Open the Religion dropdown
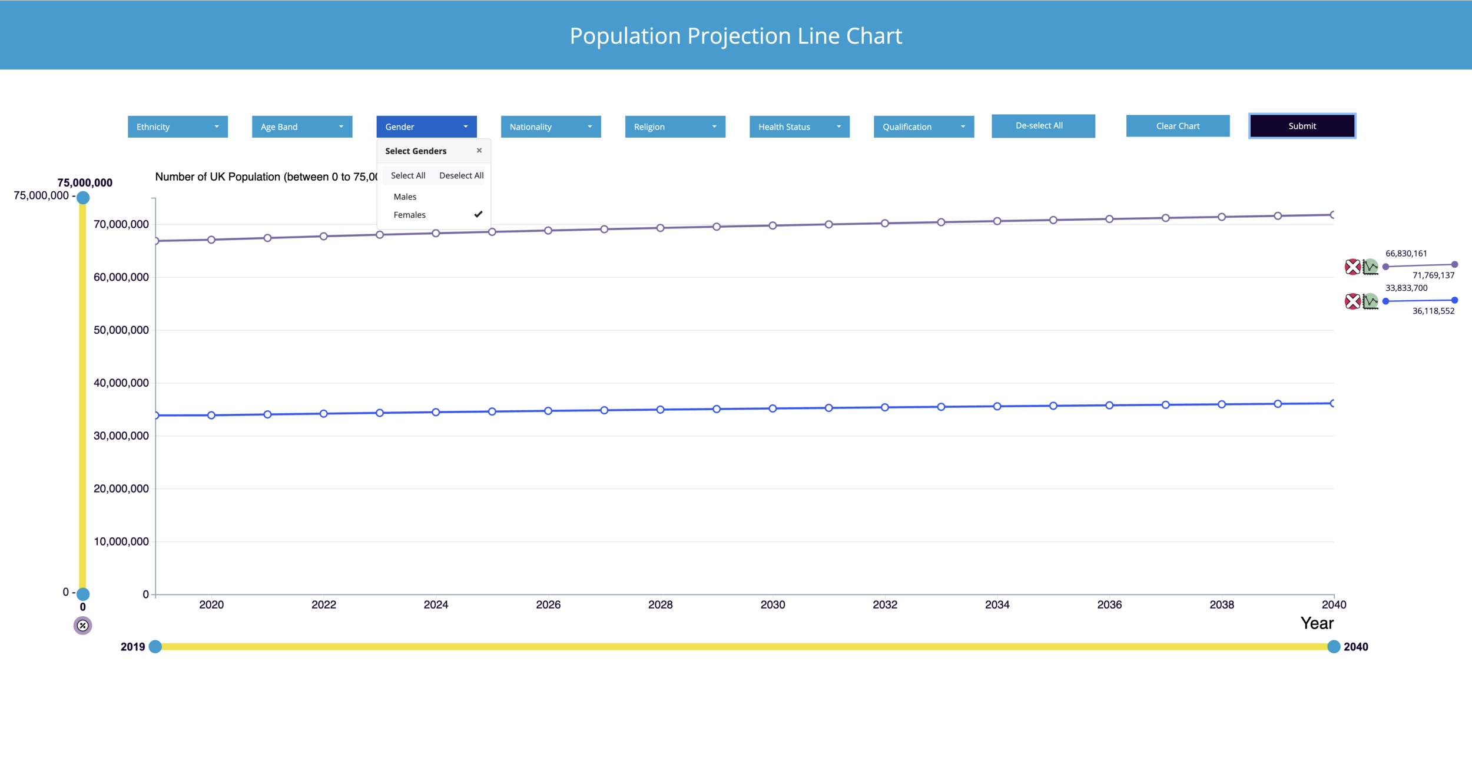This screenshot has width=1472, height=761. pyautogui.click(x=675, y=127)
